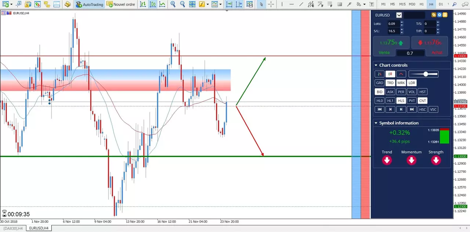
Task: Switch to M15 timeframe
Action: click(402, 4)
